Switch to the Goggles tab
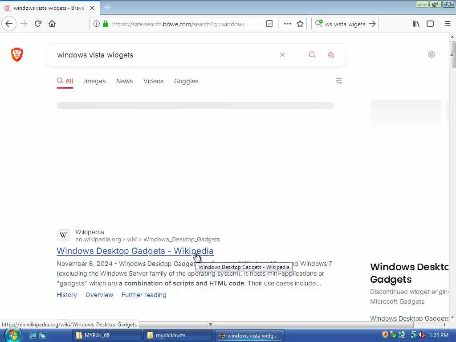Screen dimensions: 456x342 (x=186, y=81)
